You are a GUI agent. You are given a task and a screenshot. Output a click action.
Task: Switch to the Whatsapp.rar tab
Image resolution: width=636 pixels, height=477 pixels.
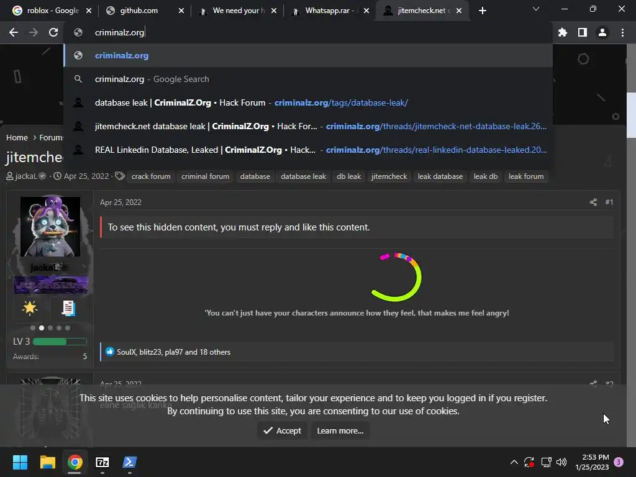[x=330, y=11]
